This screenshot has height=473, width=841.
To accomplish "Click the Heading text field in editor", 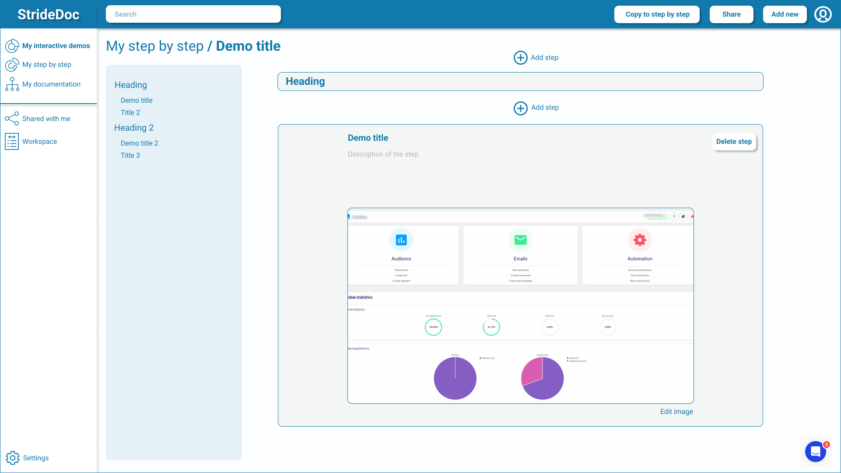I will pyautogui.click(x=520, y=82).
